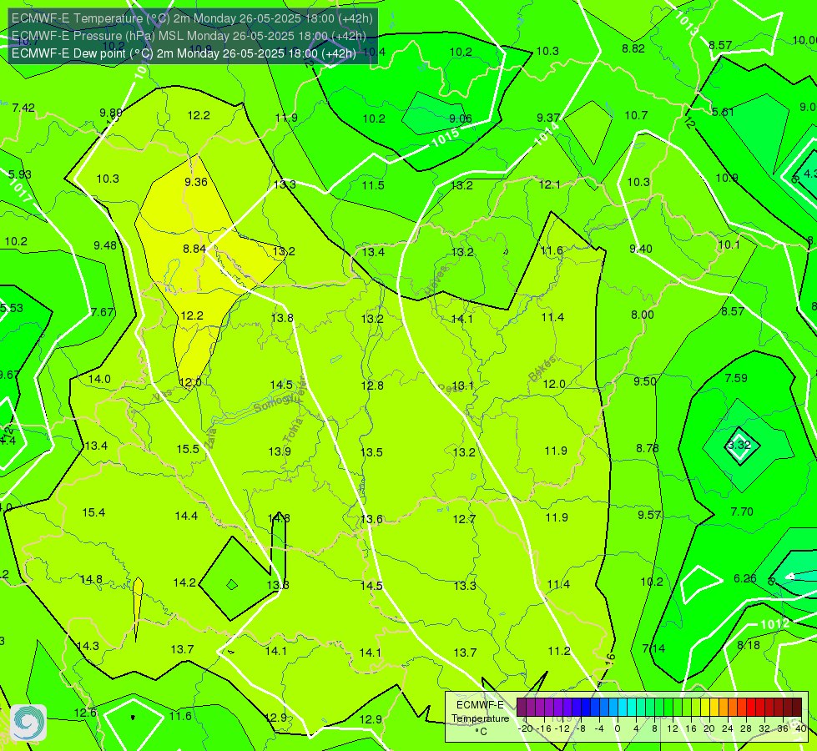Click the 1014 isobar label

pyautogui.click(x=547, y=134)
